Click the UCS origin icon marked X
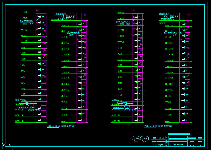Screen dimensions: 211x150 pyautogui.click(x=10, y=145)
